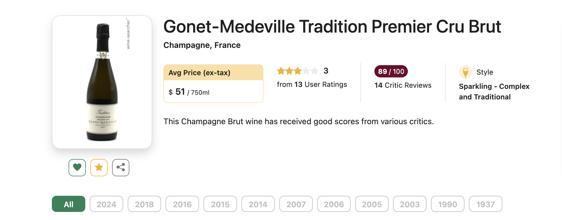Open the 14 Critic Reviews link

click(403, 85)
